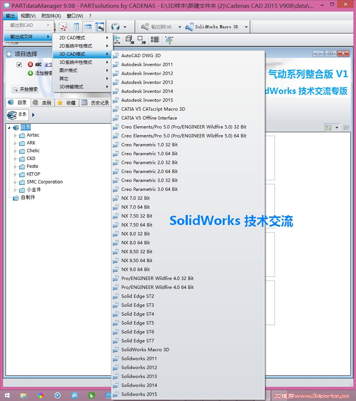
Task: Switch to the 类别 tab
Action: pyautogui.click(x=42, y=102)
